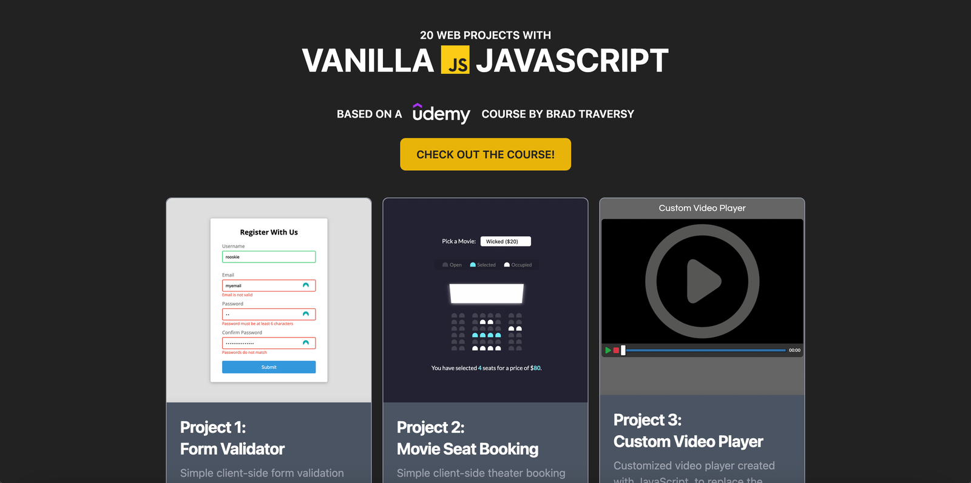971x483 pixels.
Task: Click the Occupied seat legend icon
Action: tap(507, 265)
